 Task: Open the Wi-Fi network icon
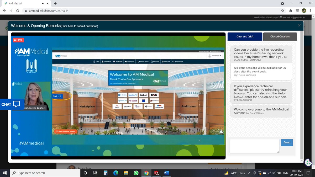pos(270,173)
